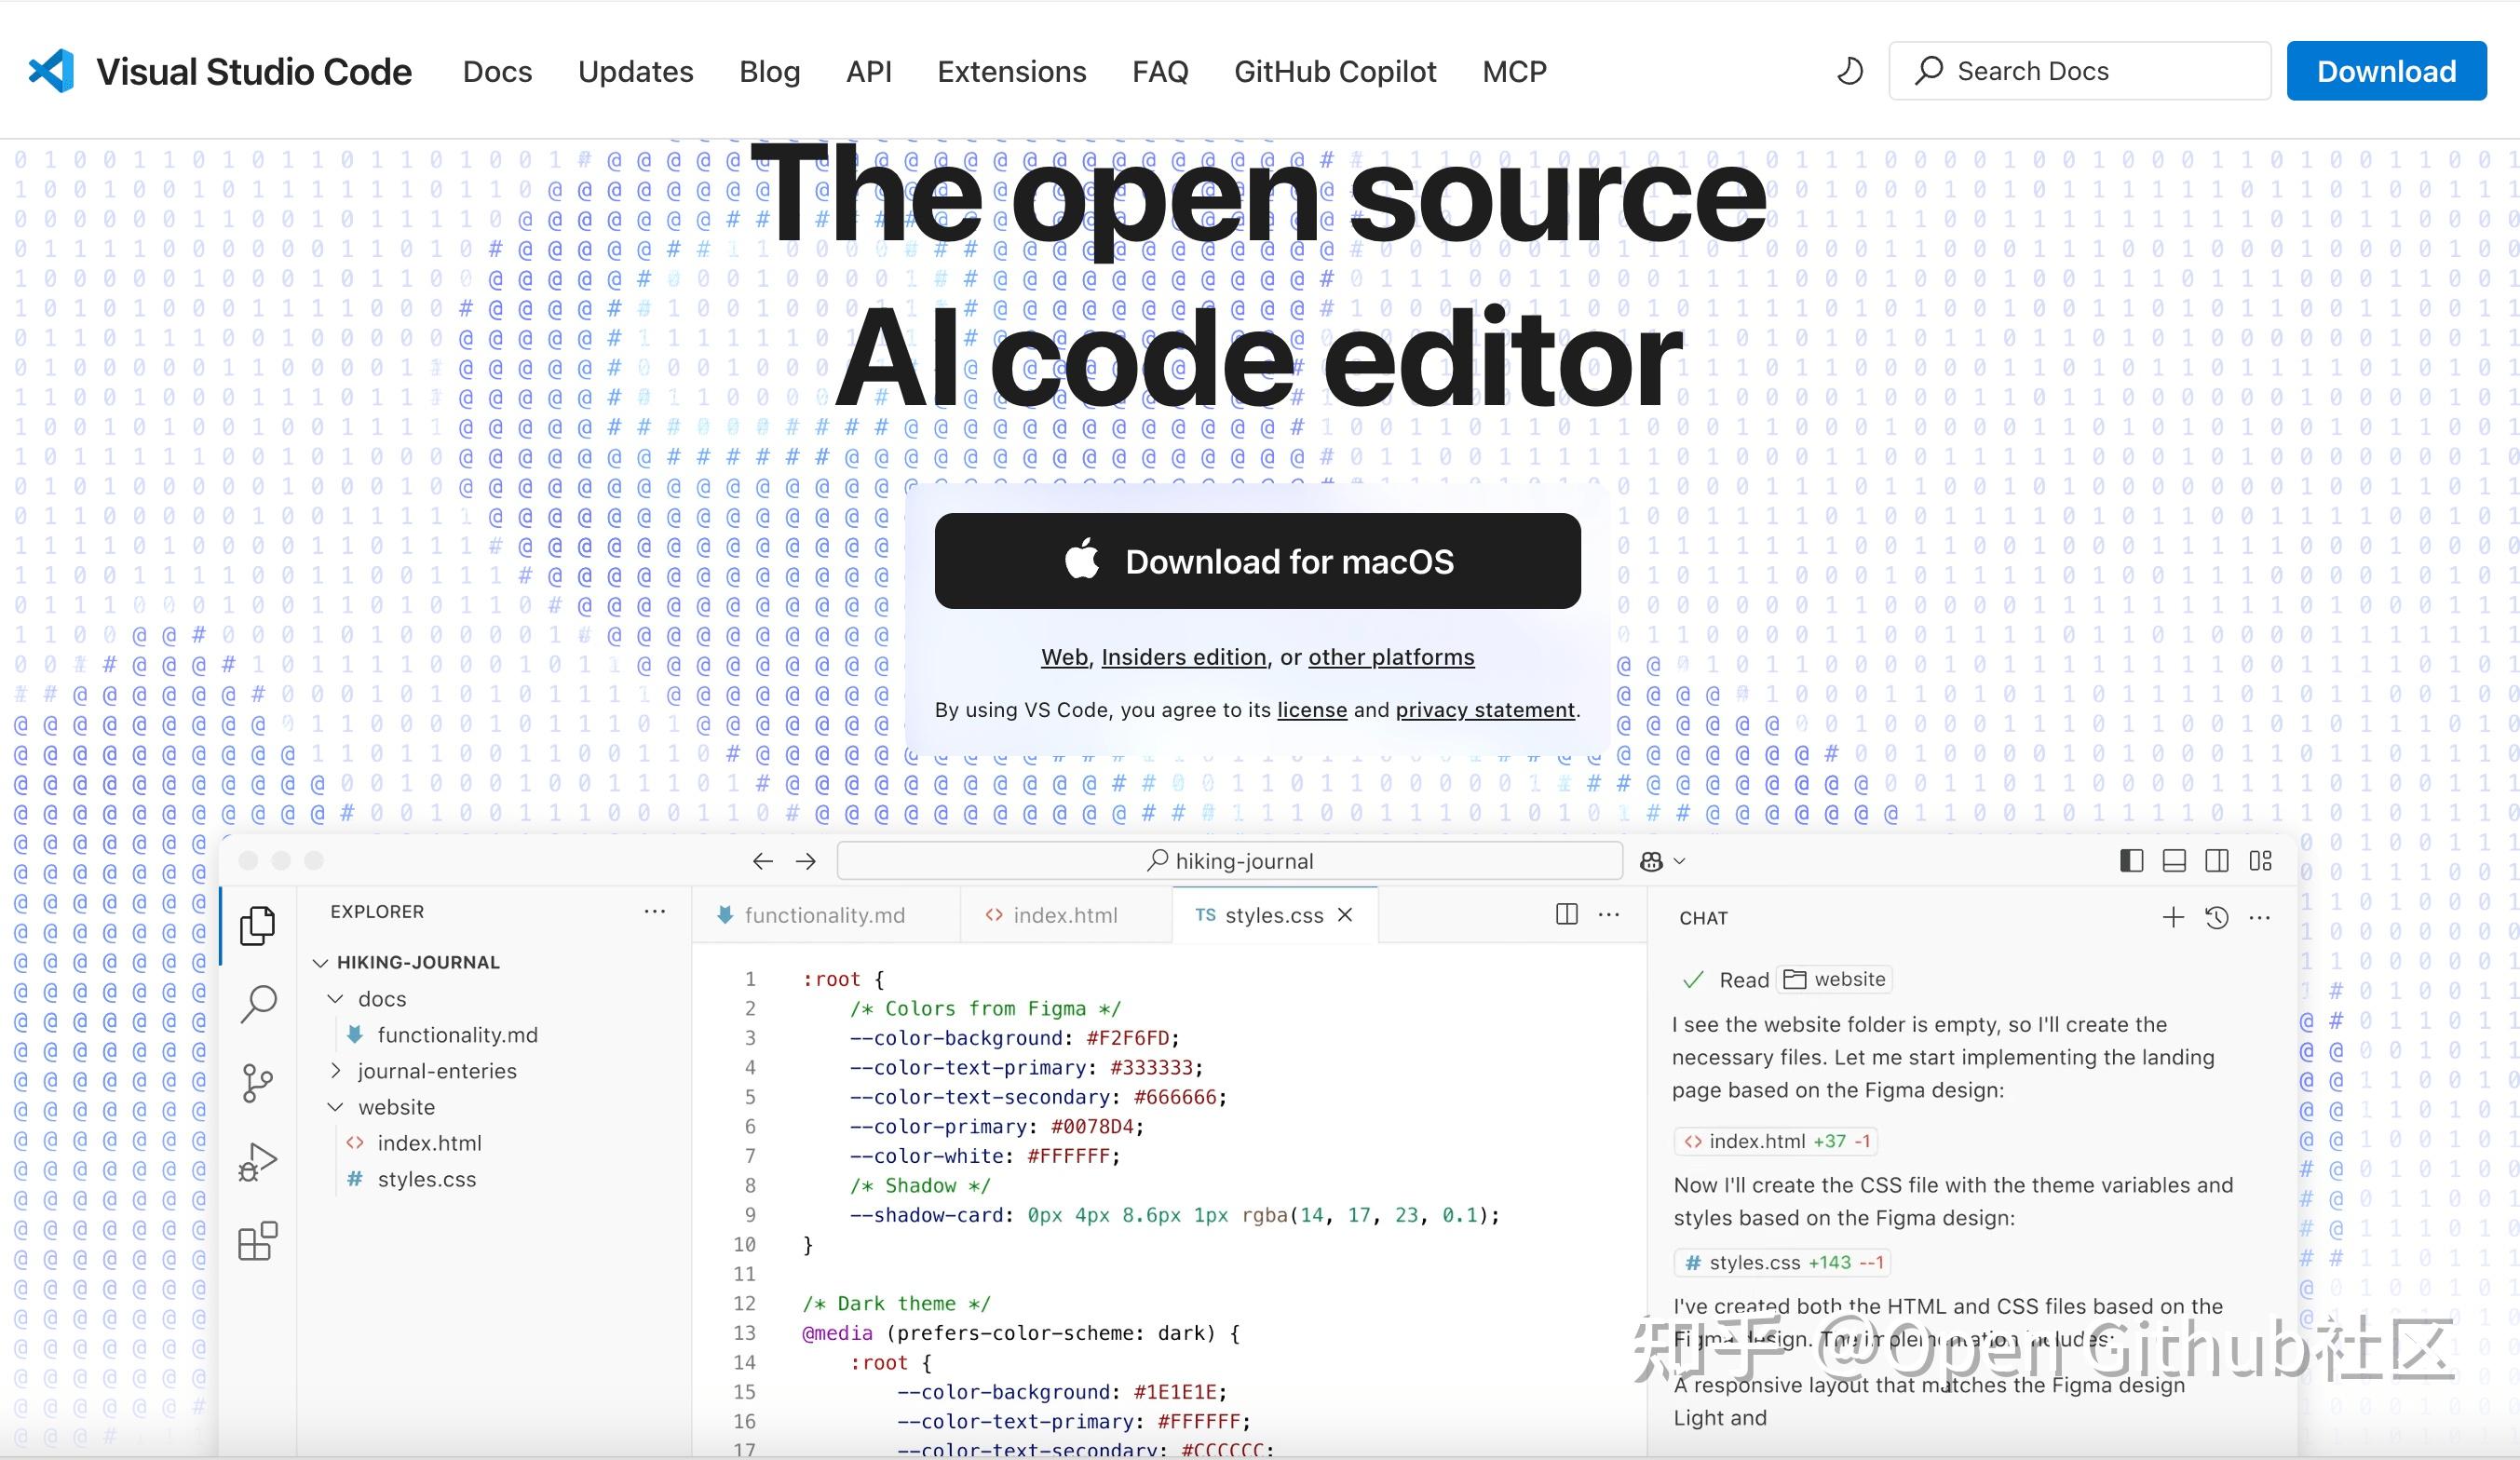The width and height of the screenshot is (2520, 1460).
Task: Click the Search Docs input field
Action: pyautogui.click(x=2080, y=71)
